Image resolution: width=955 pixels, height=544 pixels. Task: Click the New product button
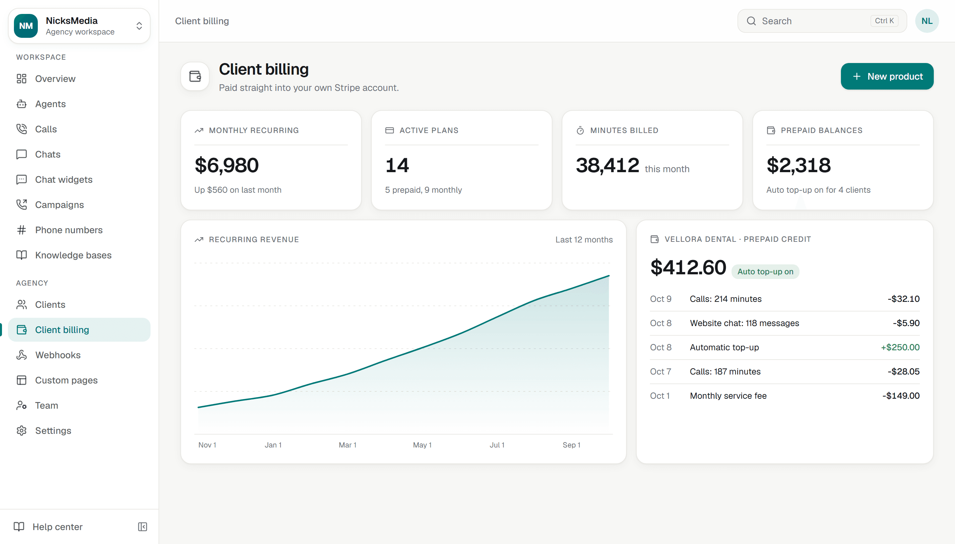pos(887,76)
